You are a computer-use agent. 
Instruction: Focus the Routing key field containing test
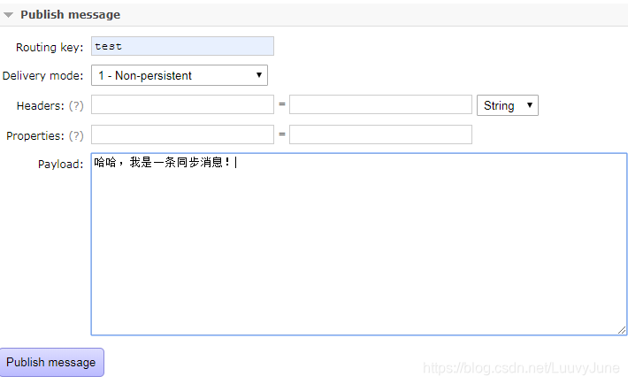coord(182,46)
